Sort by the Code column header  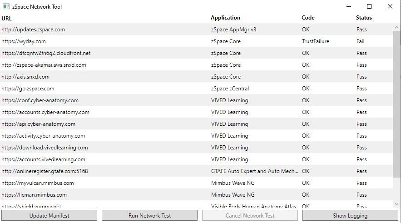tap(308, 18)
